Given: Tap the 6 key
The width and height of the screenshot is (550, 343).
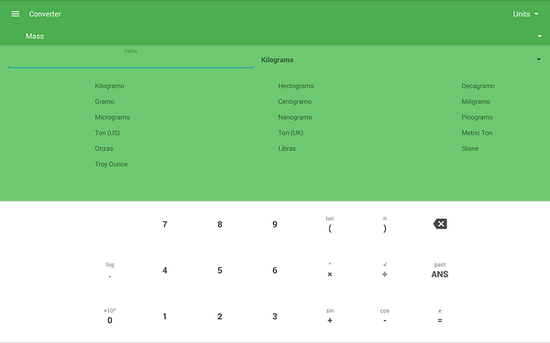Looking at the screenshot, I should click(275, 271).
